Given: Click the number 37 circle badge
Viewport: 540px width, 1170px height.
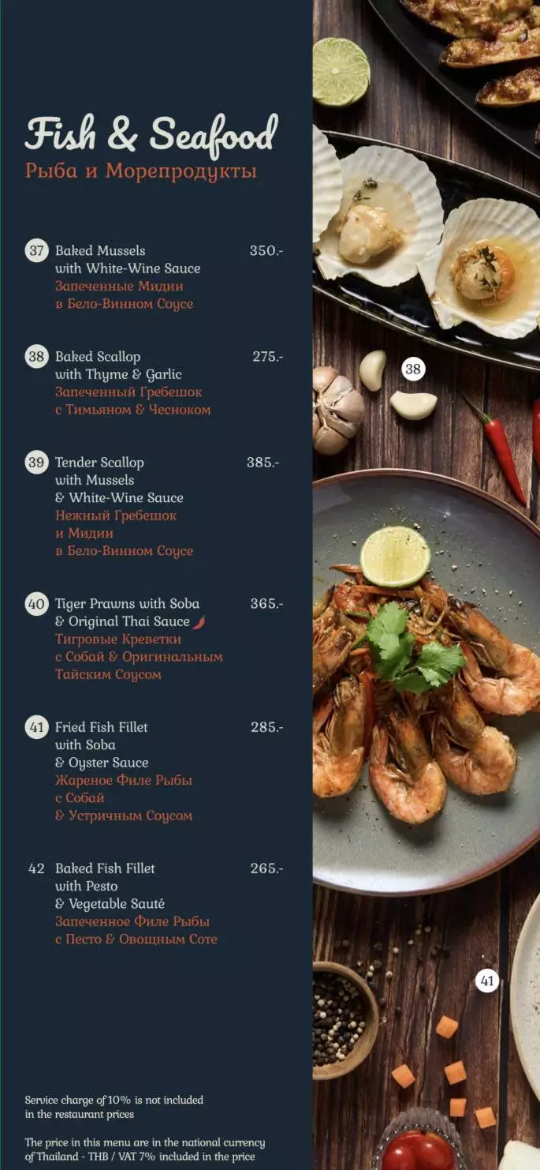Looking at the screenshot, I should pos(37,251).
